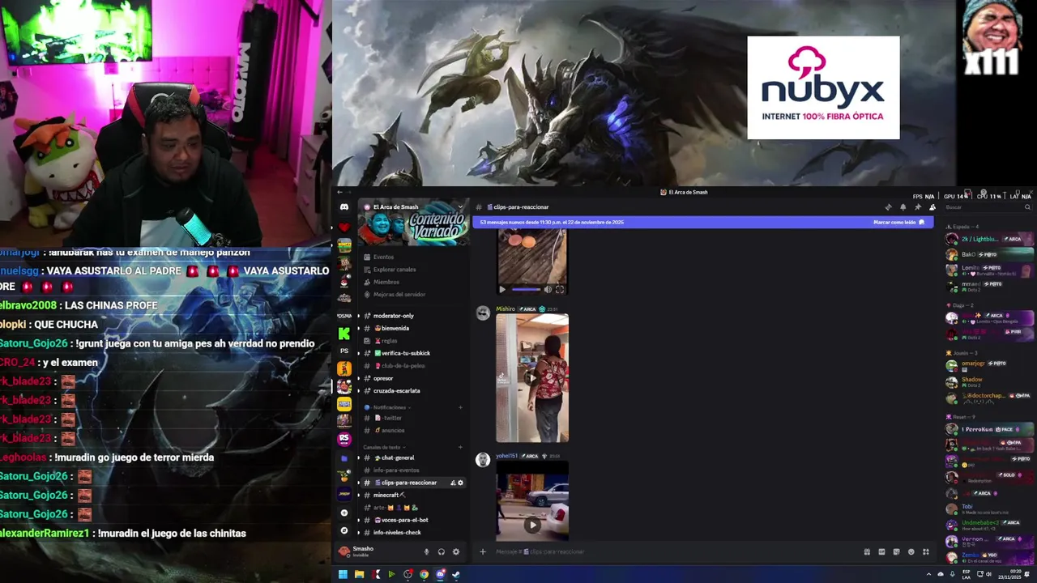
Task: Open the green K server icon
Action: 344,334
